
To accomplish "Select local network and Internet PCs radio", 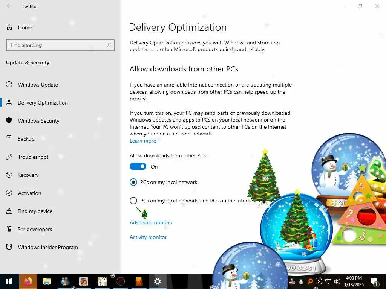I will (133, 201).
